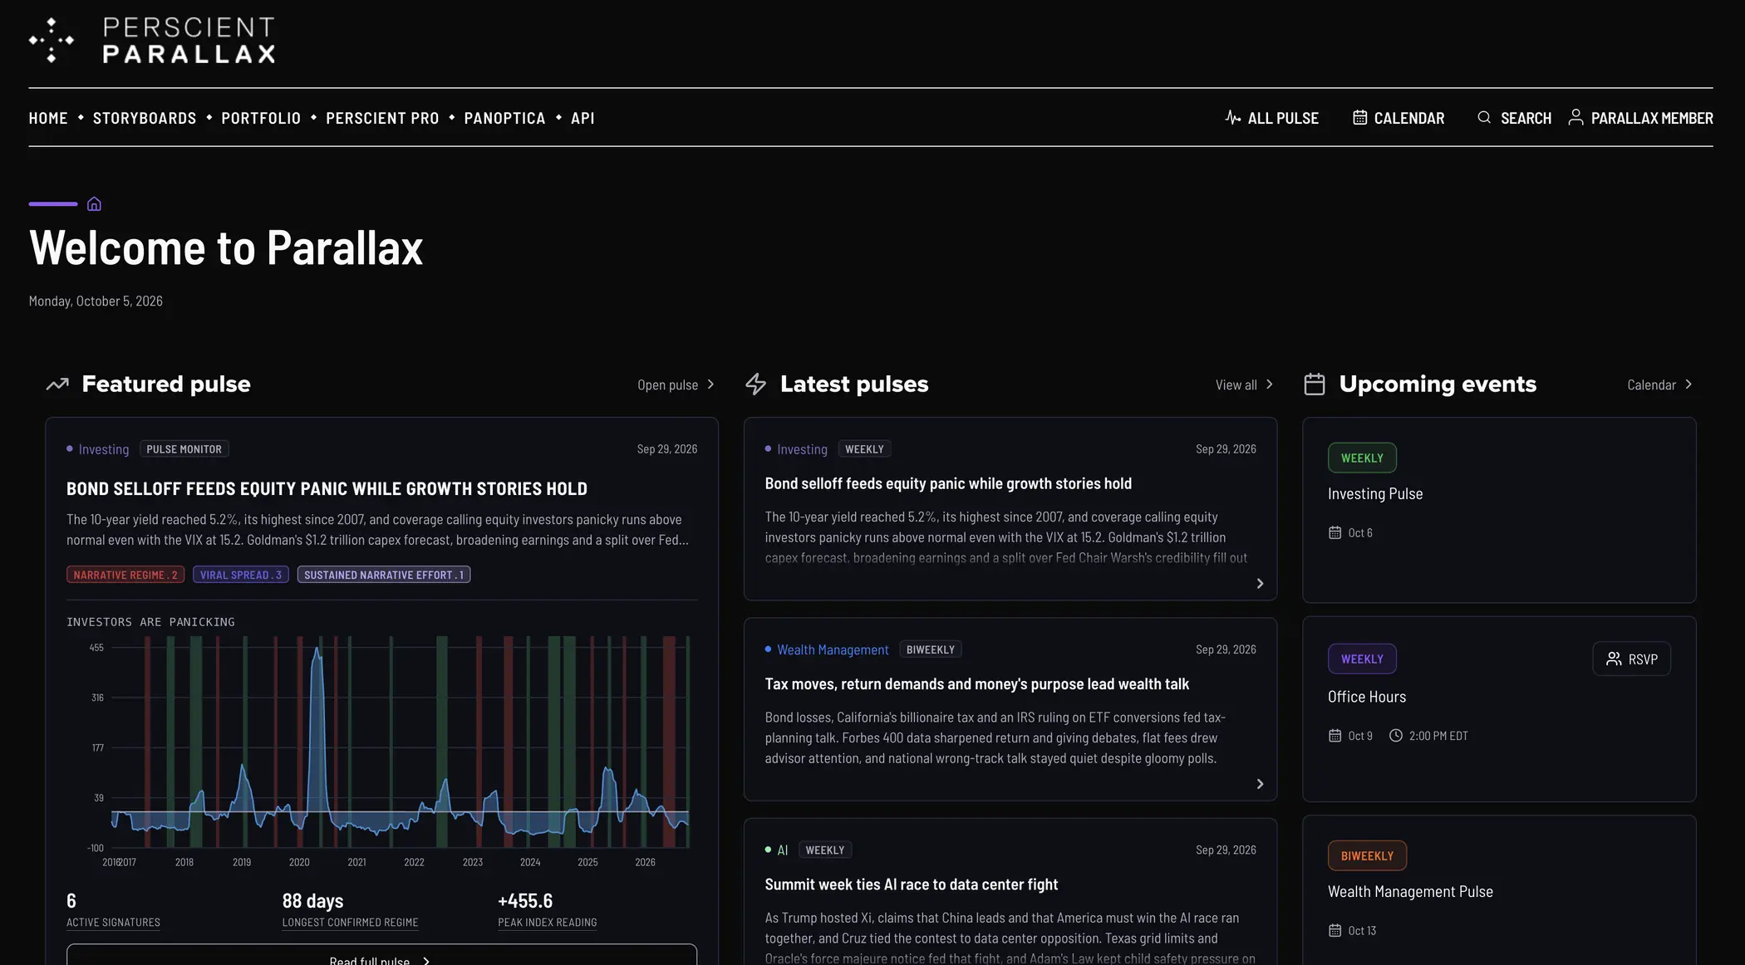The image size is (1745, 965).
Task: Click the trending arrow icon beside Featured pulse
Action: tap(57, 384)
